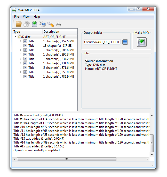
Task: Click "Operation successfully completed" log line
Action: (36, 150)
